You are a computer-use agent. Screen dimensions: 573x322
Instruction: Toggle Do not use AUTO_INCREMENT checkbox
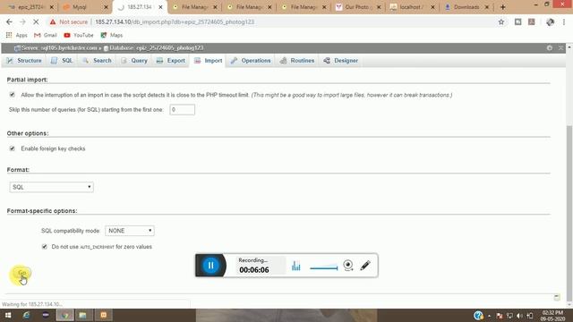point(45,247)
